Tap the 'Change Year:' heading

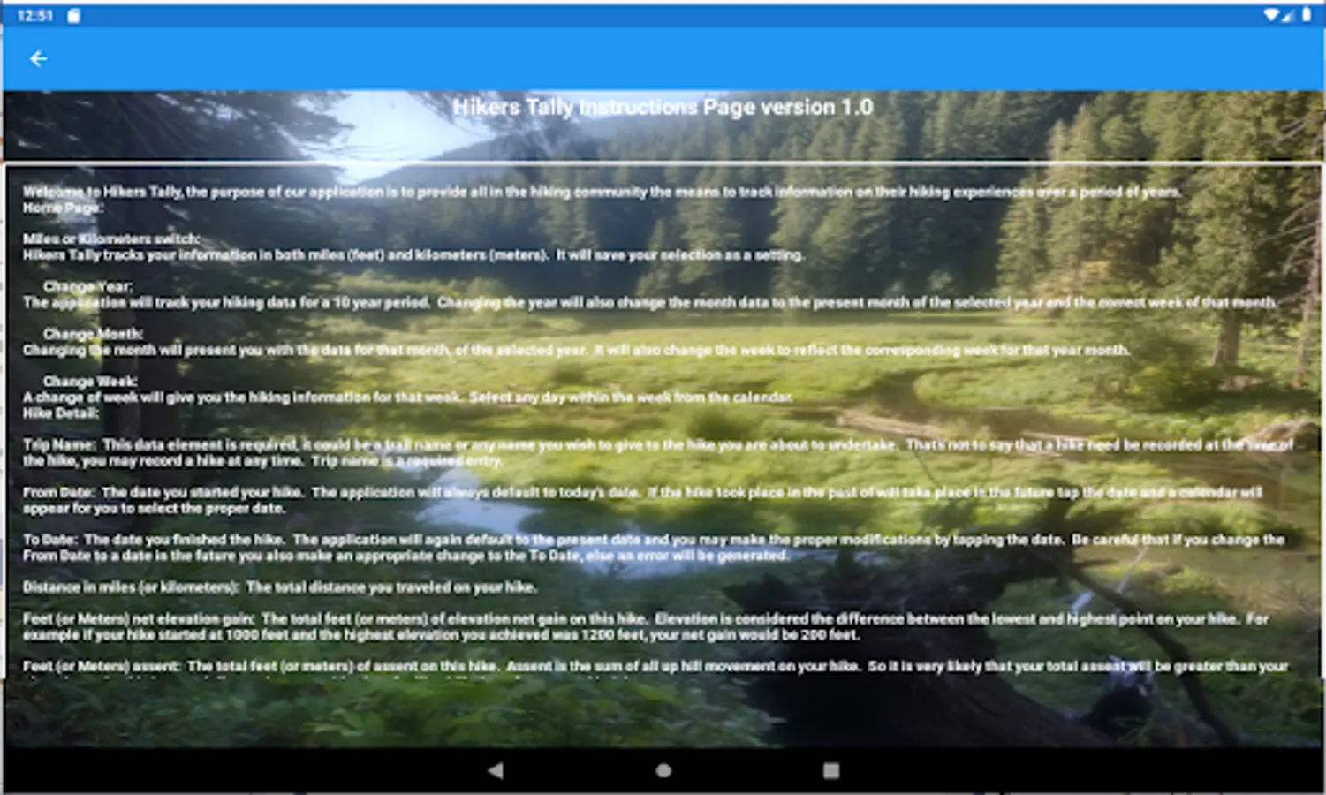point(88,287)
